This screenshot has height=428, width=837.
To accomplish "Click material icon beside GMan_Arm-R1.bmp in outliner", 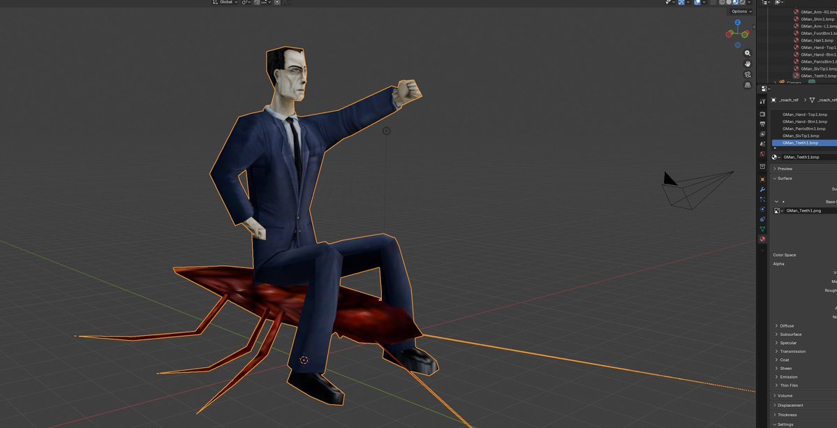I will click(x=797, y=12).
